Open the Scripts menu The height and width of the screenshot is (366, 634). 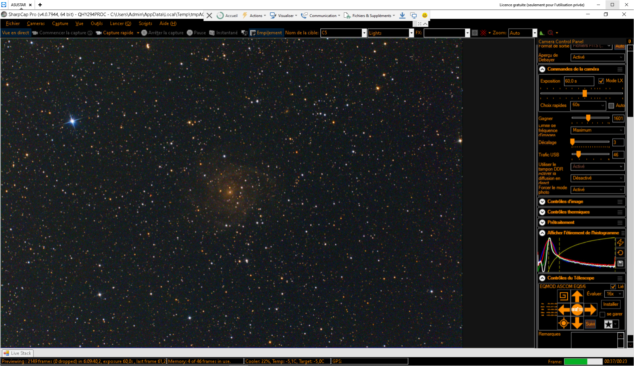(x=145, y=24)
